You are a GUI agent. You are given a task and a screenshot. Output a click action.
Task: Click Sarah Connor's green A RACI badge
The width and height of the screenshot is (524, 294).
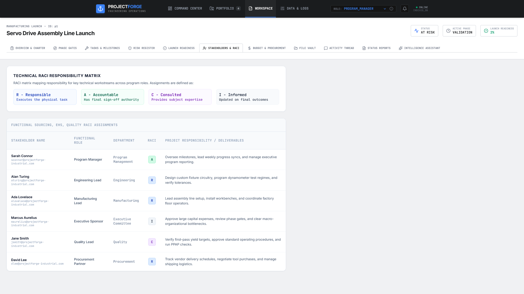click(x=152, y=160)
